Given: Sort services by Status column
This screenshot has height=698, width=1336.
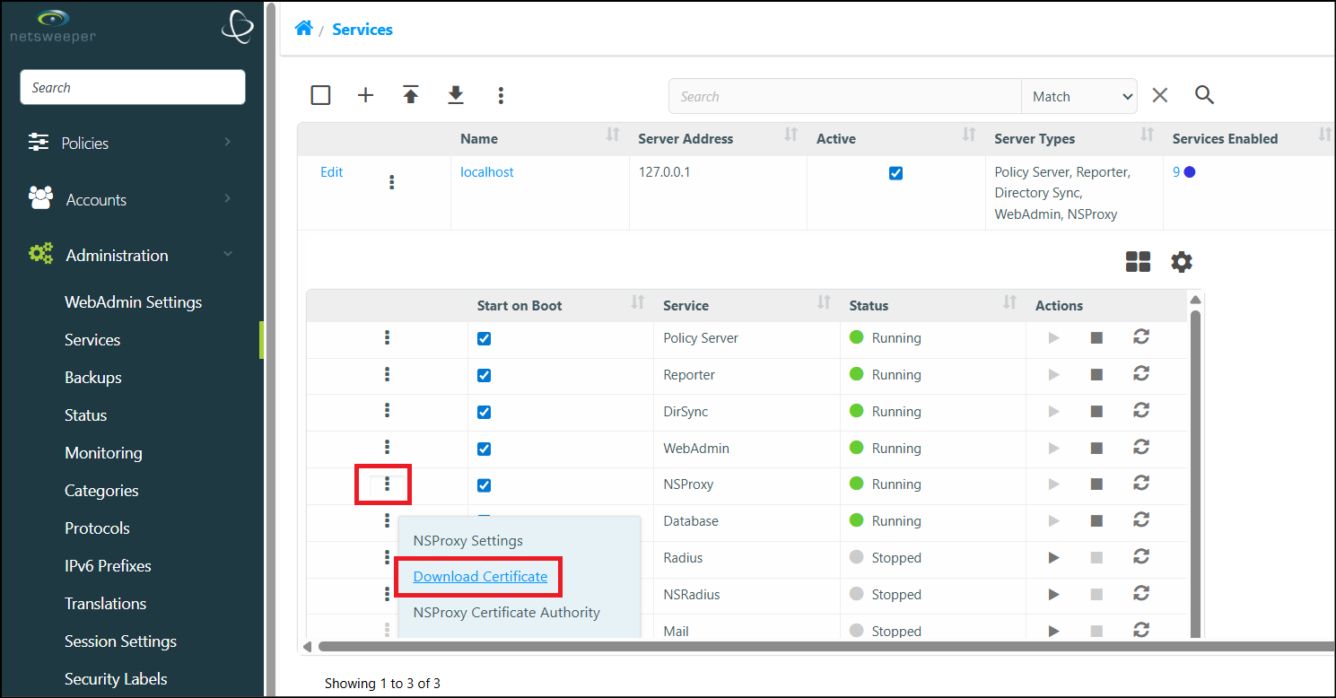Looking at the screenshot, I should click(x=1009, y=301).
